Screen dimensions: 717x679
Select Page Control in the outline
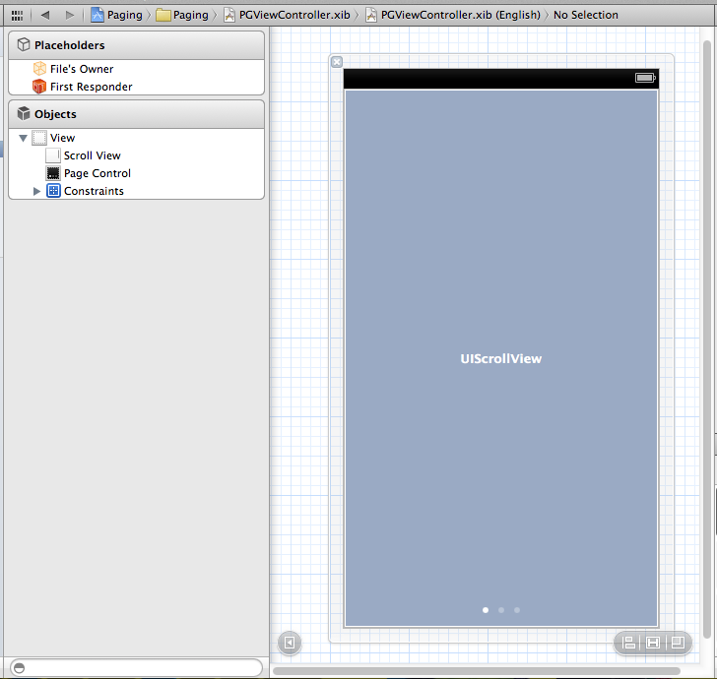click(136, 173)
